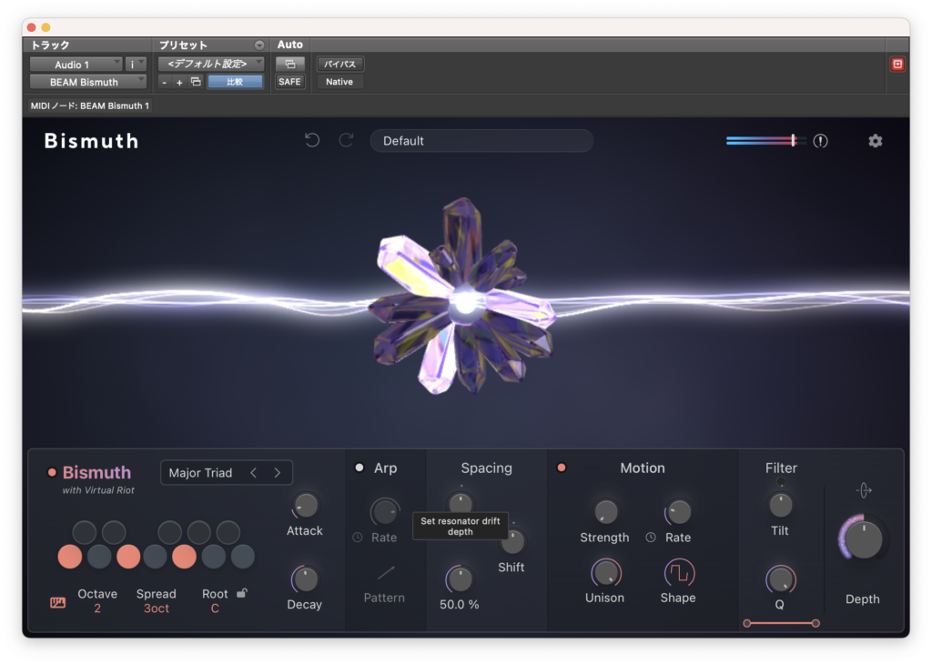Click the square wave Shape icon
The height and width of the screenshot is (664, 932).
pos(679,573)
